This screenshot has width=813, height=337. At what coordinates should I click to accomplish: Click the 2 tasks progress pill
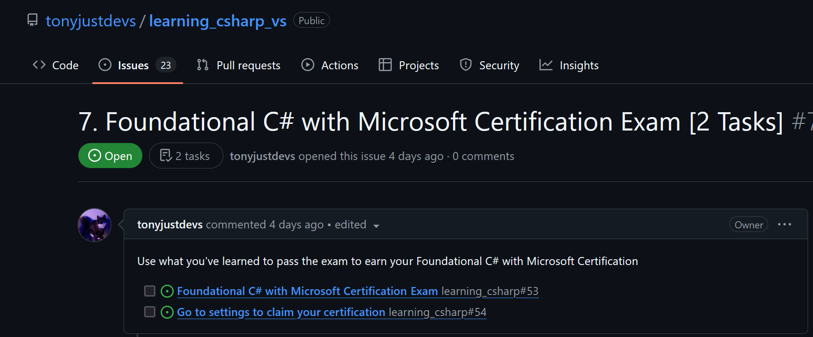(186, 156)
